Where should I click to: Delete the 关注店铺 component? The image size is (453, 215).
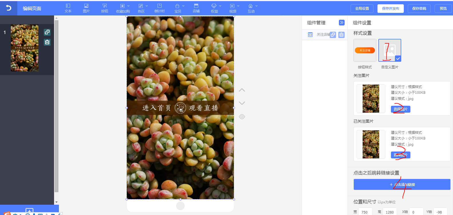click(x=341, y=35)
